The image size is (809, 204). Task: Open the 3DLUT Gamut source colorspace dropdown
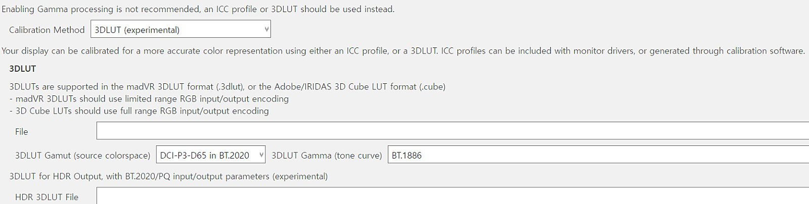pyautogui.click(x=210, y=155)
